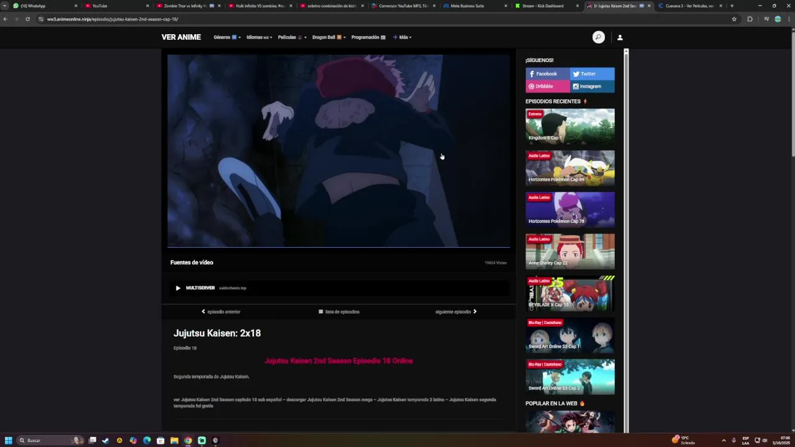Screen dimensions: 795x447
Task: Open the browser extensions icon
Action: (x=750, y=19)
